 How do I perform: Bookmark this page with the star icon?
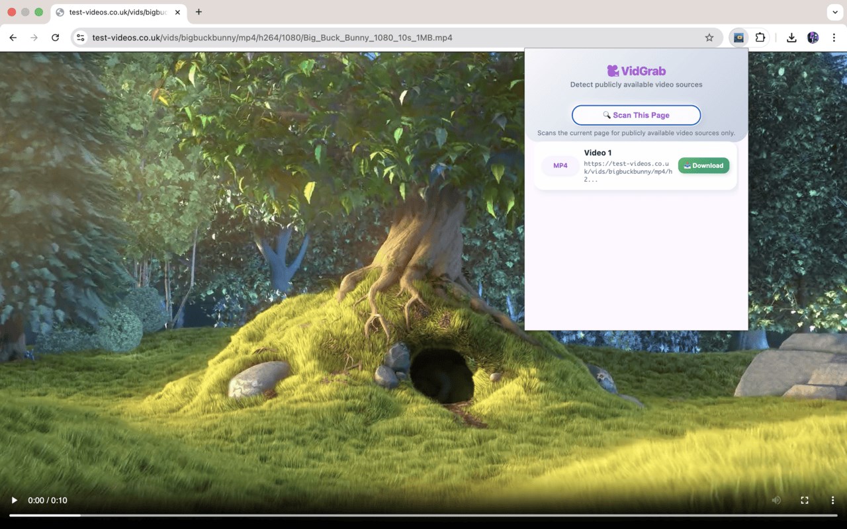click(709, 38)
